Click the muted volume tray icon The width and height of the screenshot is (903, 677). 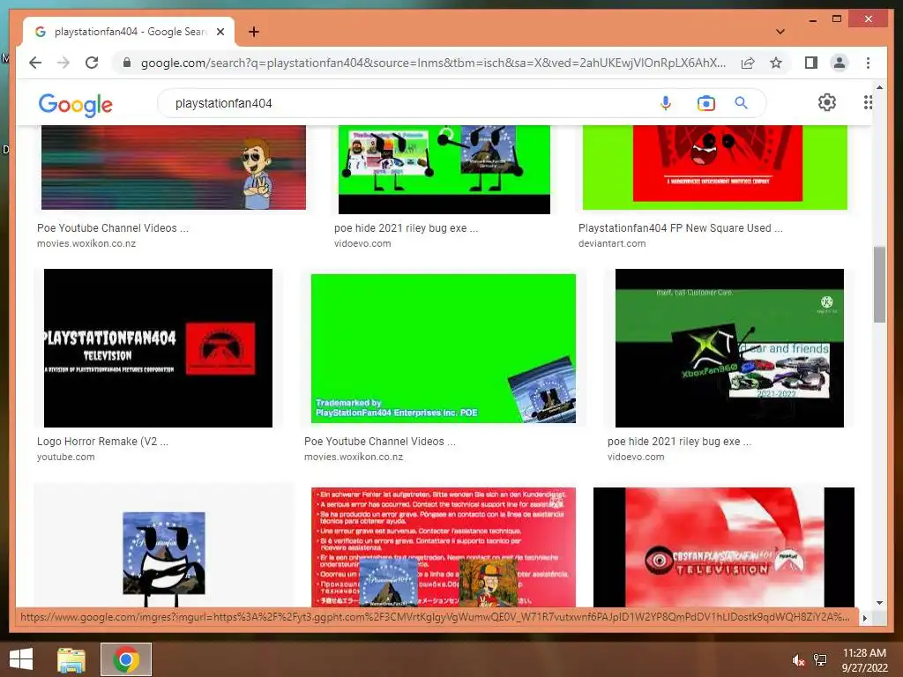click(797, 660)
